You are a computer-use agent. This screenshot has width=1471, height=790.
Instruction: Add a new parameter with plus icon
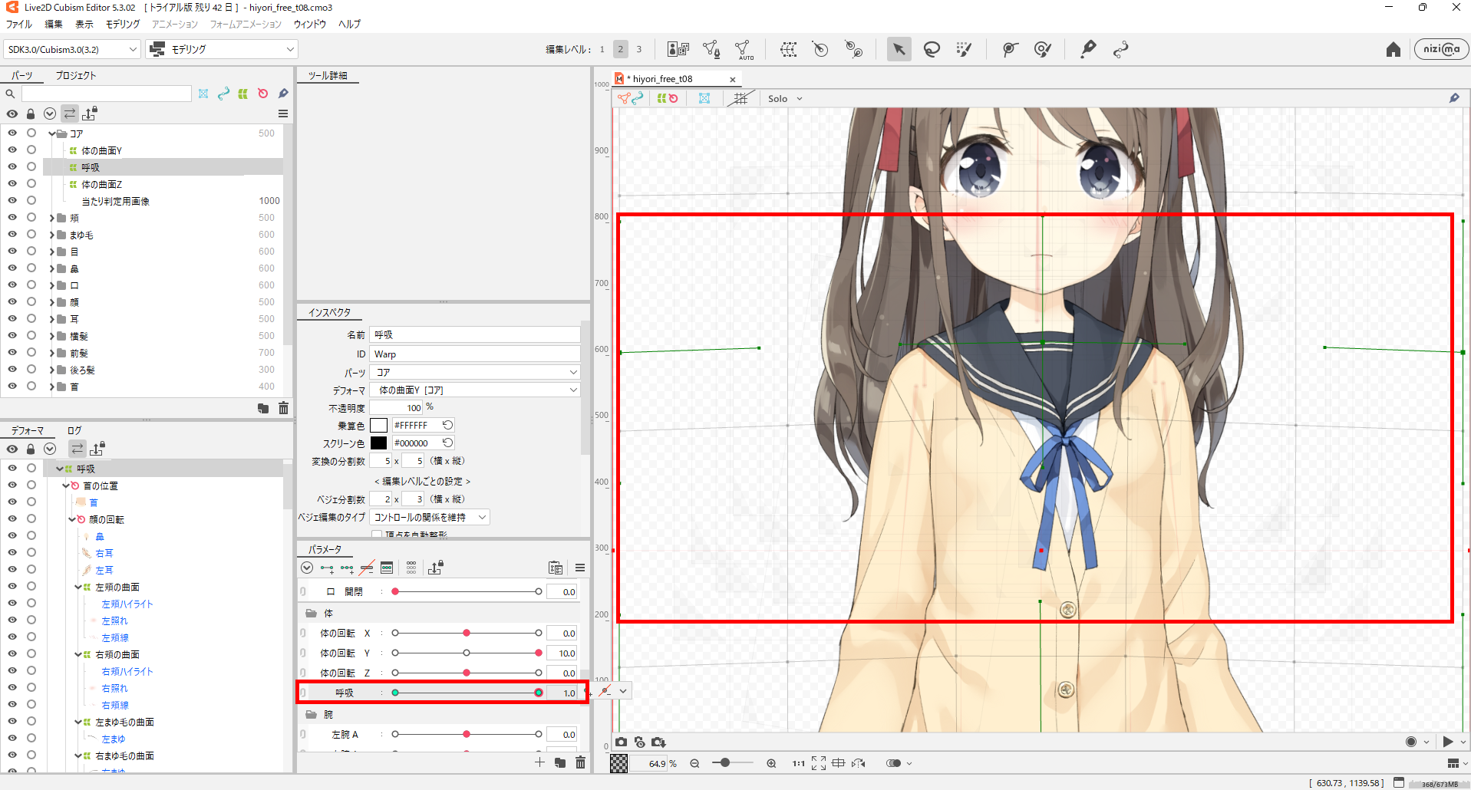(539, 762)
